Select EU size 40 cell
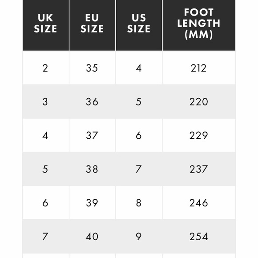258x258 pixels. point(93,237)
